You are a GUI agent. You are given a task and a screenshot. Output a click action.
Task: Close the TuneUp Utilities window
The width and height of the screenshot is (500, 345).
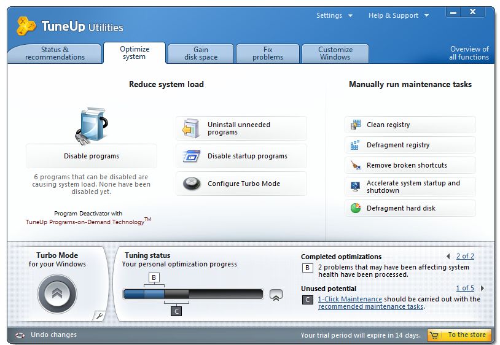(x=473, y=12)
